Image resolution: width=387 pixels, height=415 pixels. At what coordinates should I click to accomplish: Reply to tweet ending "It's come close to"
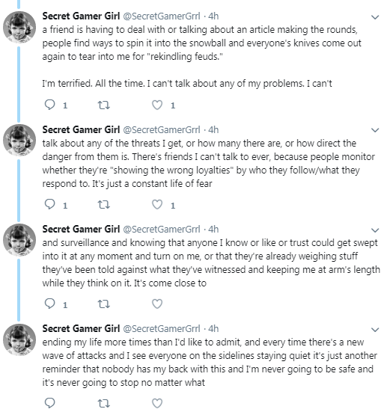click(50, 304)
